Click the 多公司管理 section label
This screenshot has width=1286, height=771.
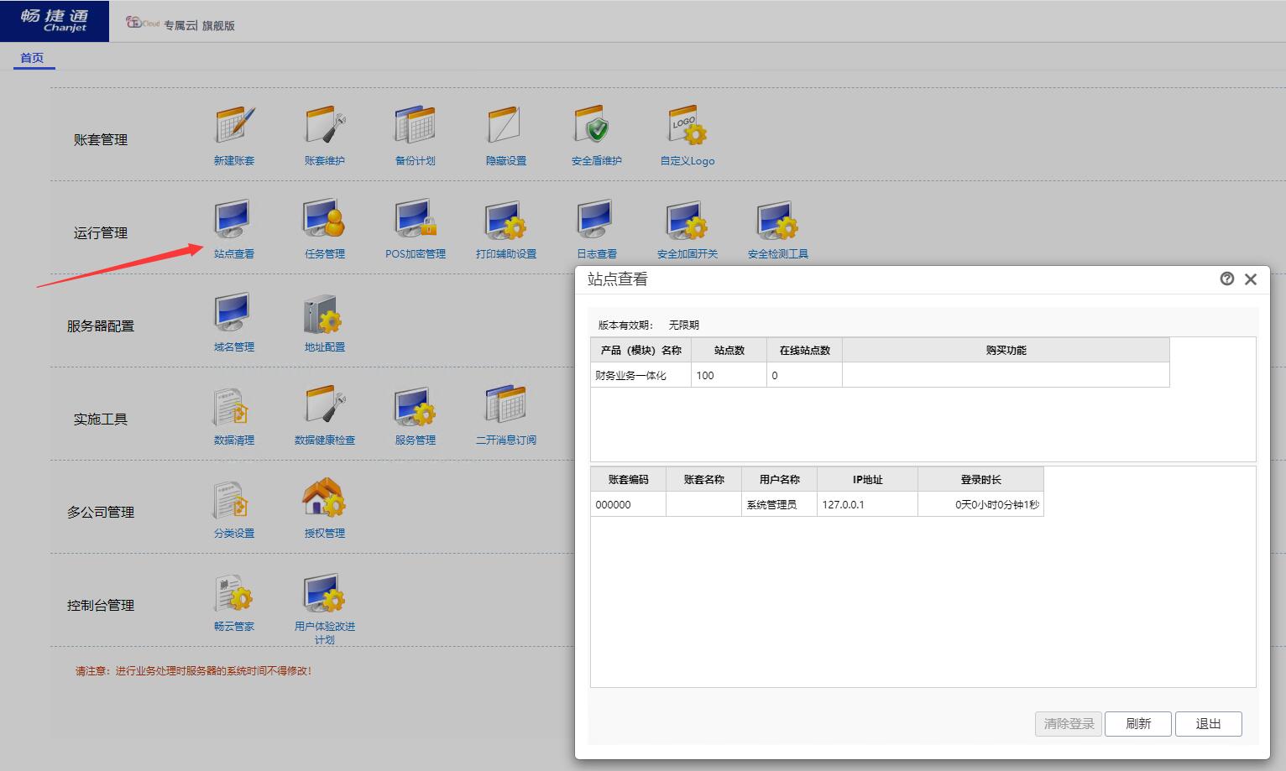click(101, 512)
